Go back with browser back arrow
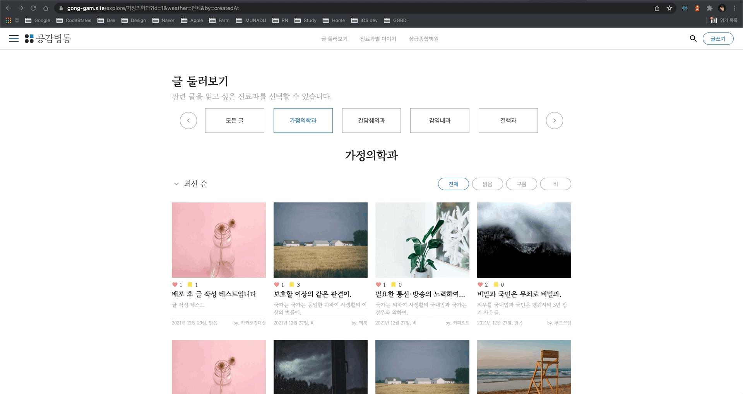This screenshot has height=394, width=743. [9, 8]
